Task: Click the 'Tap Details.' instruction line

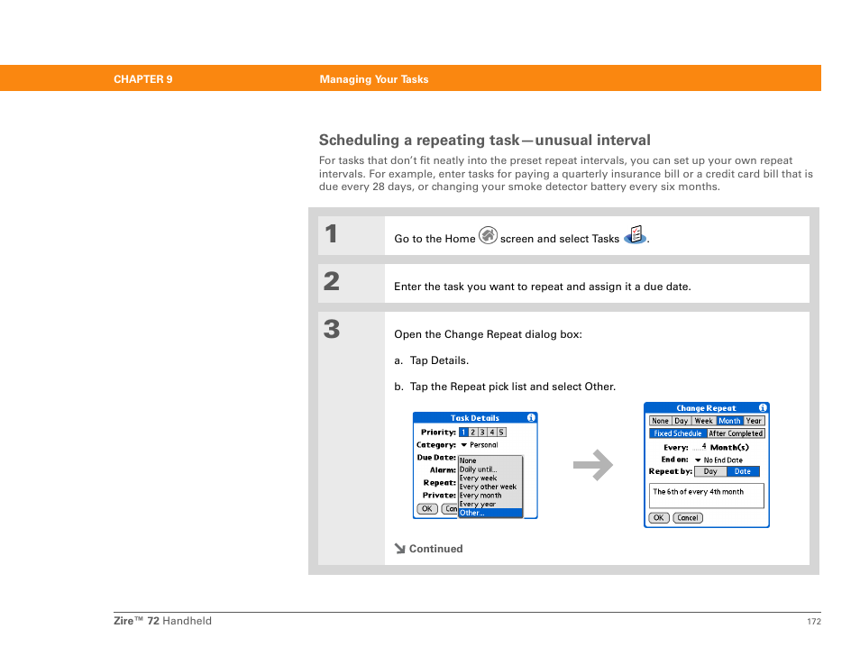Action: coord(439,360)
